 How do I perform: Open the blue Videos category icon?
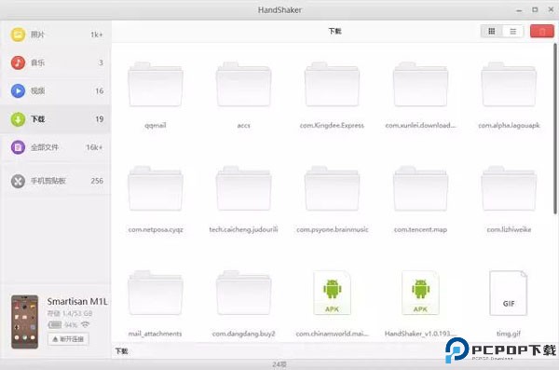point(18,90)
